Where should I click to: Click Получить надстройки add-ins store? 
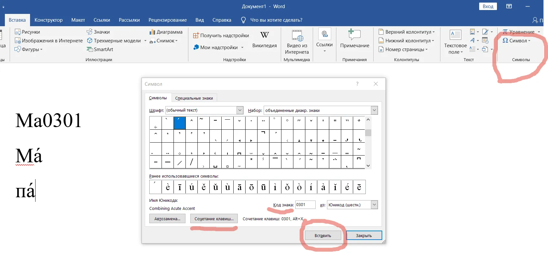tap(221, 36)
